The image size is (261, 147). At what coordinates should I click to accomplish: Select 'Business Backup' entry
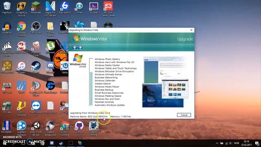(104, 90)
